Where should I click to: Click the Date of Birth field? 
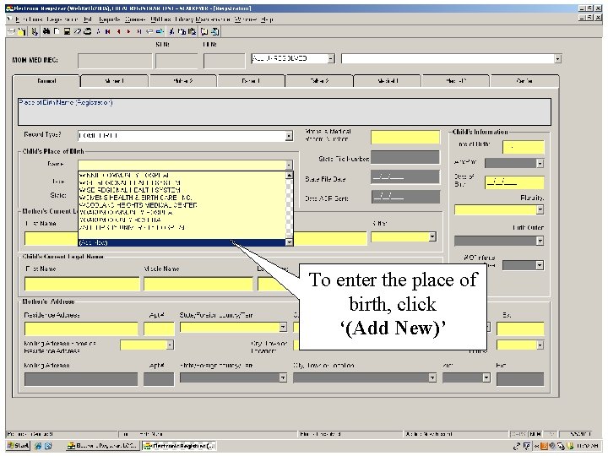[x=514, y=182]
